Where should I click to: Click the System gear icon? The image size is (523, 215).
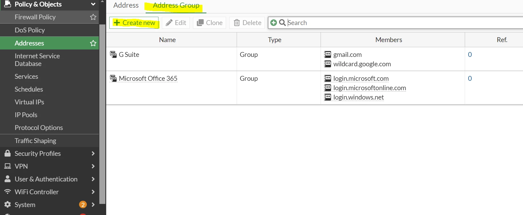tap(8, 204)
